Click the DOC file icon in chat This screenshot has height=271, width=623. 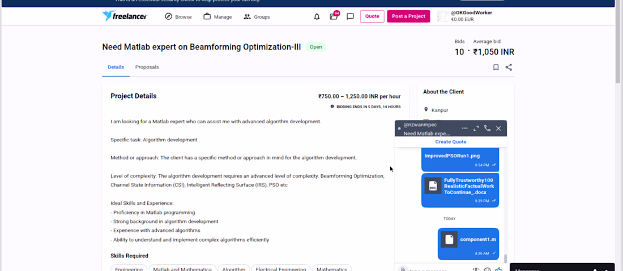click(433, 186)
